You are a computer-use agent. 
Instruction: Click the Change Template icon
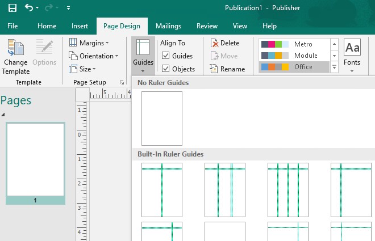tap(16, 48)
